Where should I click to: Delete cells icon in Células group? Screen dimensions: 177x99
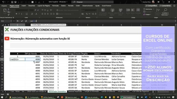click(133, 10)
